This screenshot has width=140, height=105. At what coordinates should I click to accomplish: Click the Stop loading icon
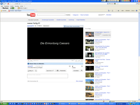(x=112, y=4)
